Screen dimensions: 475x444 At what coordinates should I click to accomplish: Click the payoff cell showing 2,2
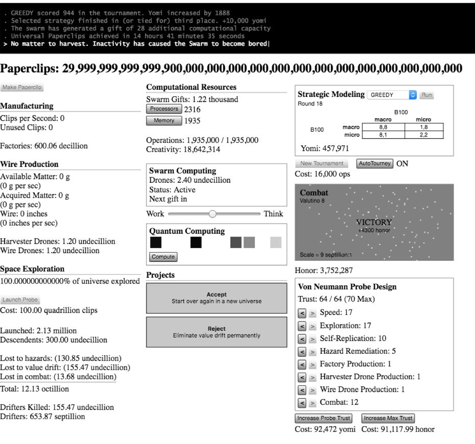click(x=424, y=135)
